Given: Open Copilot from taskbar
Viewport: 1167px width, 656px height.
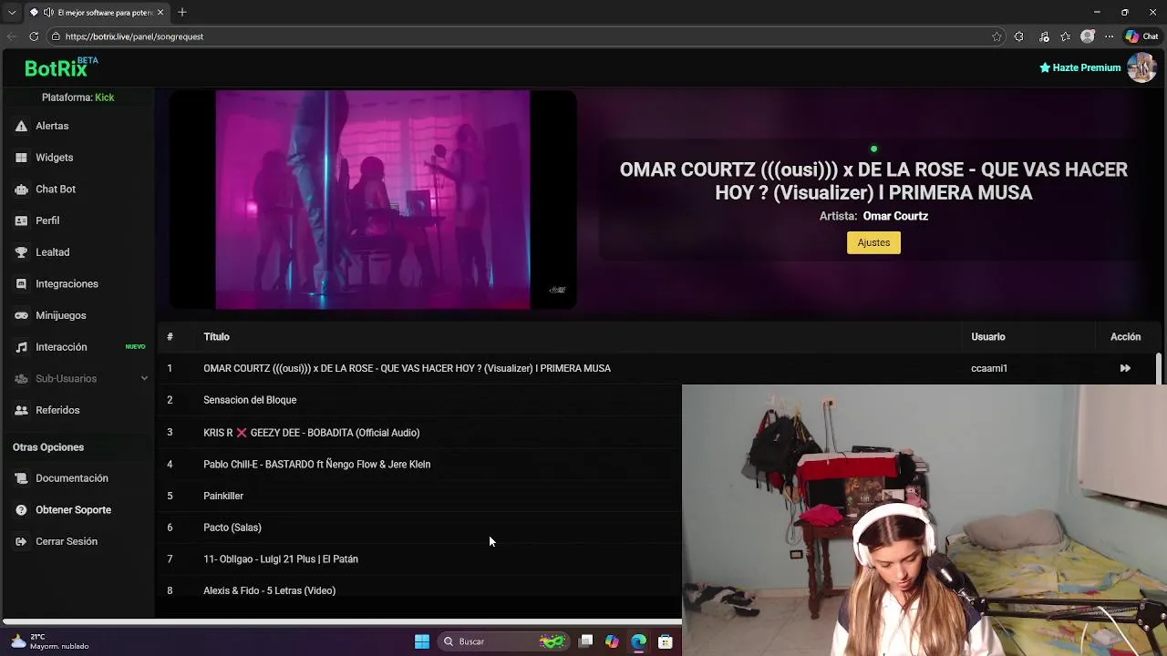Looking at the screenshot, I should [x=612, y=641].
